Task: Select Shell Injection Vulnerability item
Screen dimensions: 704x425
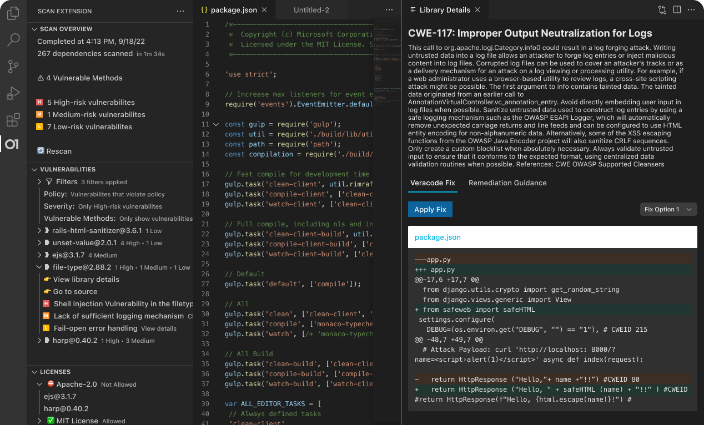Action: (x=123, y=304)
